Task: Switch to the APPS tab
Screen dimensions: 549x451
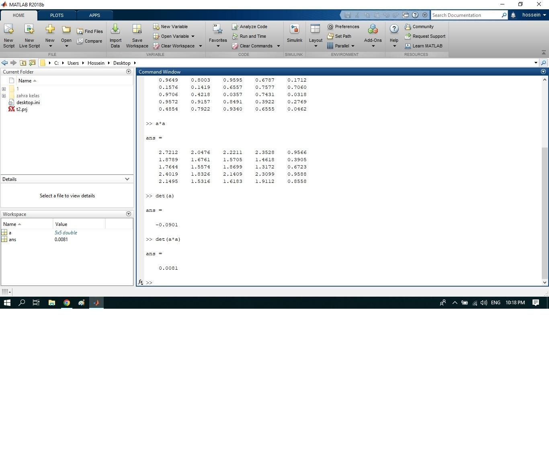Action: coord(94,15)
